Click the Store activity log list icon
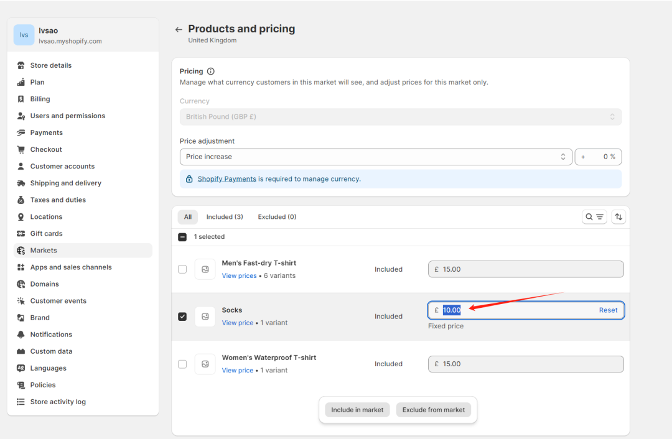Image resolution: width=672 pixels, height=439 pixels. coord(21,402)
